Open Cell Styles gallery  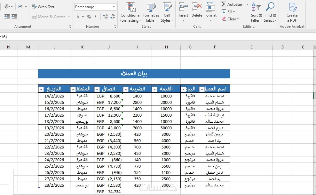click(x=167, y=12)
